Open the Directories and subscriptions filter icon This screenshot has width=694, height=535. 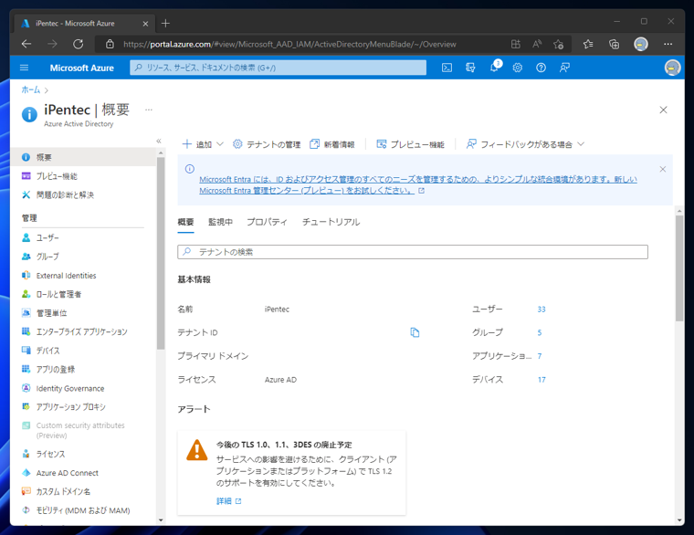click(470, 68)
